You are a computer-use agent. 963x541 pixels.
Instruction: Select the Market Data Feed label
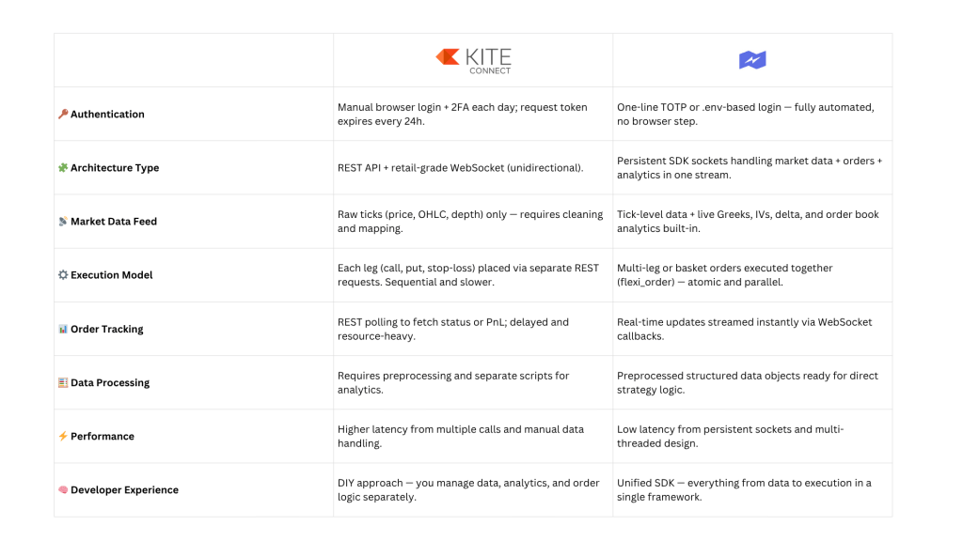pos(114,222)
